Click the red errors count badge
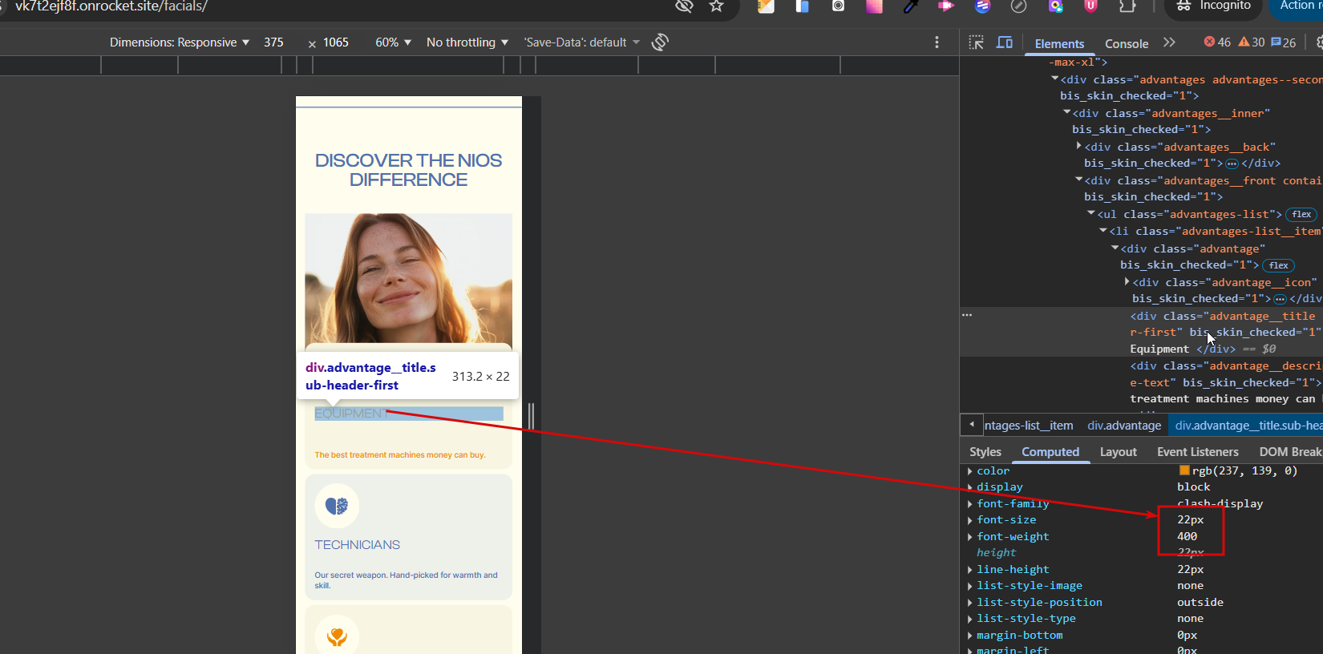 [x=1217, y=42]
